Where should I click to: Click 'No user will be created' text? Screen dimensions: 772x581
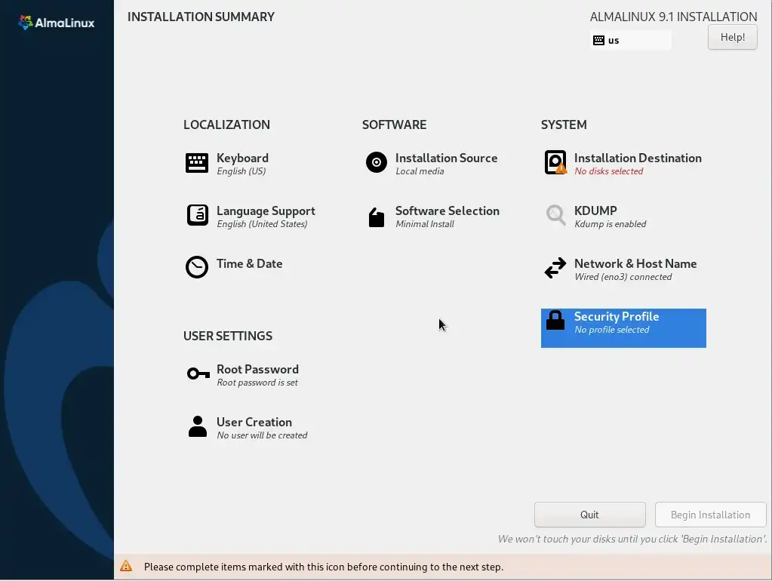(262, 435)
